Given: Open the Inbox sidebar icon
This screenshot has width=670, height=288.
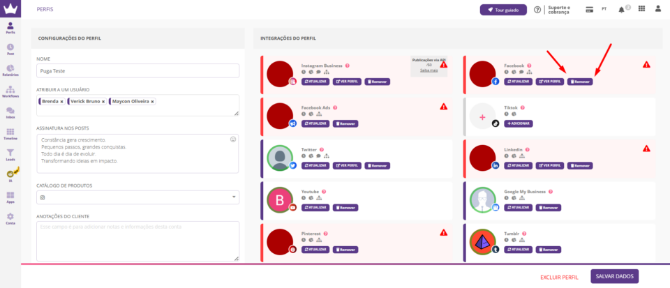Looking at the screenshot, I should pos(10,113).
